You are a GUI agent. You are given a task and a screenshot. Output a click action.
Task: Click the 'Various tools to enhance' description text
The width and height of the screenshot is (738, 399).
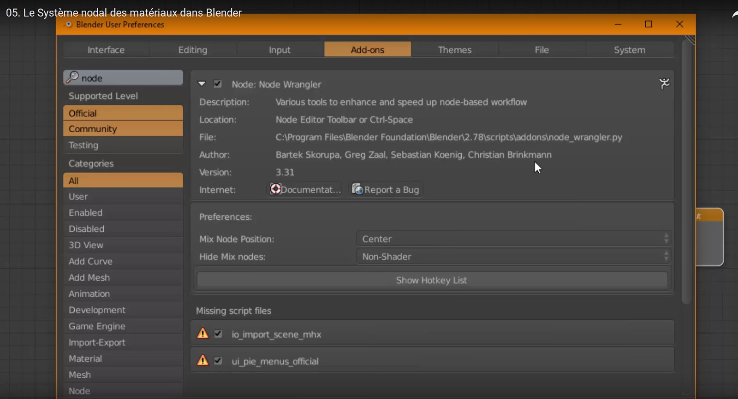click(401, 102)
